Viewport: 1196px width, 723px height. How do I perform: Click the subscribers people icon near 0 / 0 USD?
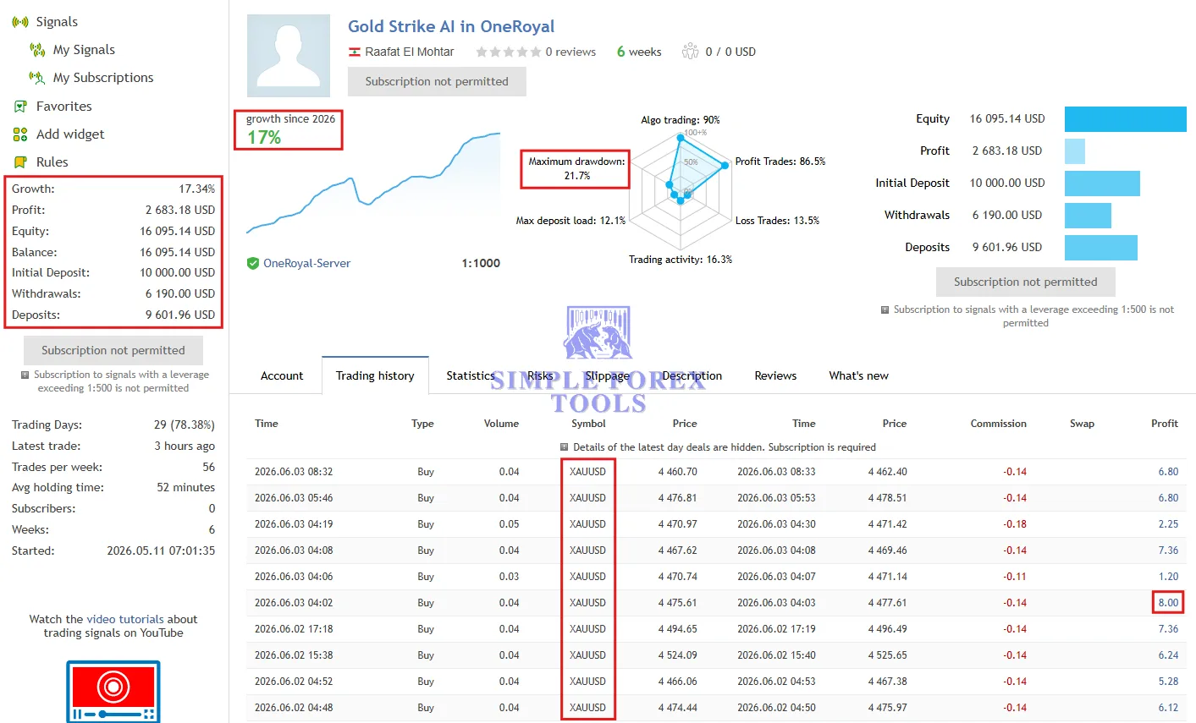[690, 52]
